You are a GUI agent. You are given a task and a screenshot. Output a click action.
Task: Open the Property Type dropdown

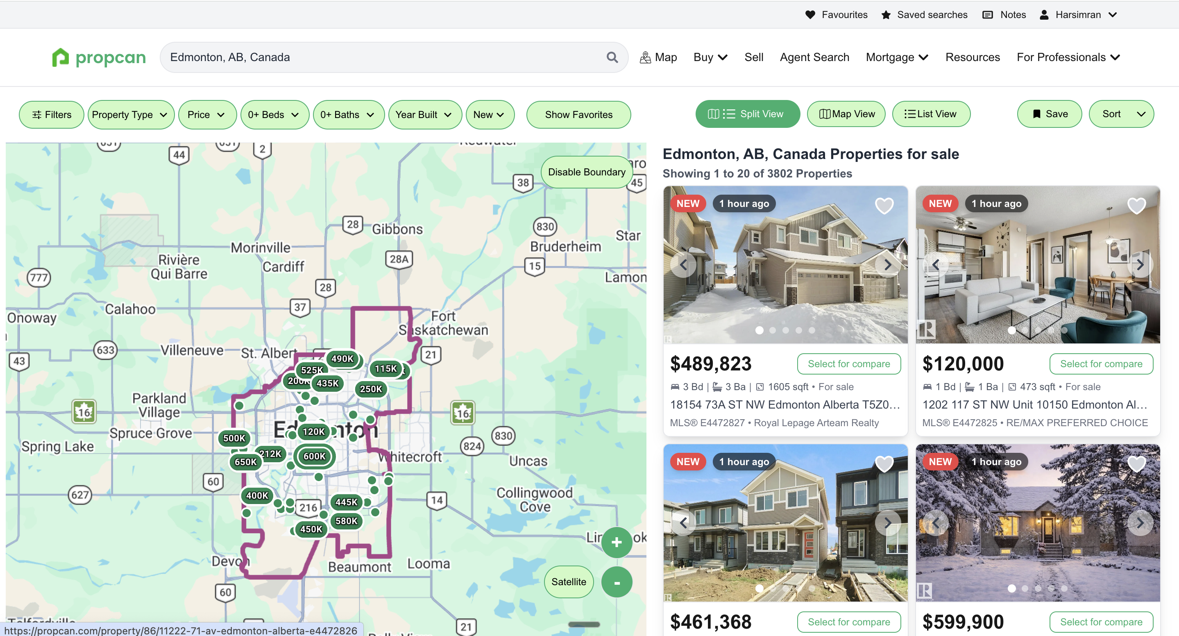(131, 114)
